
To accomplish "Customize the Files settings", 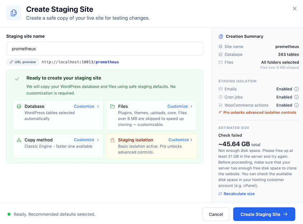I will tap(177, 106).
